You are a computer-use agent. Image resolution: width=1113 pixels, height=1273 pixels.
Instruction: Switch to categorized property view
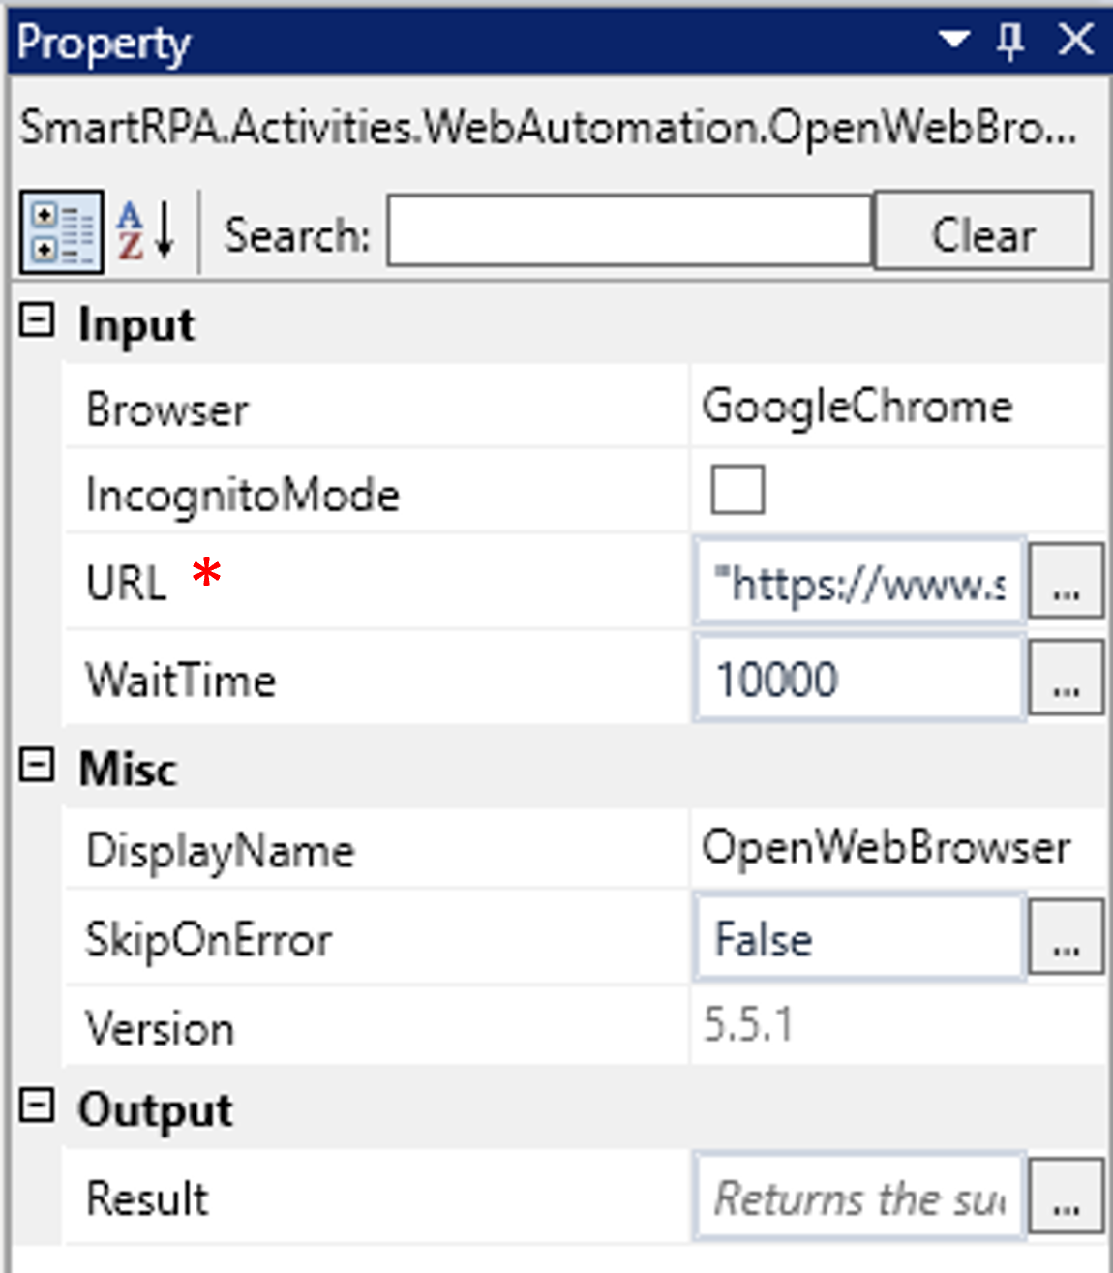click(x=62, y=232)
